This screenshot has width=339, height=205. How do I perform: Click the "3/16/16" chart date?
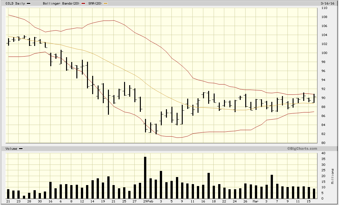(x=327, y=4)
